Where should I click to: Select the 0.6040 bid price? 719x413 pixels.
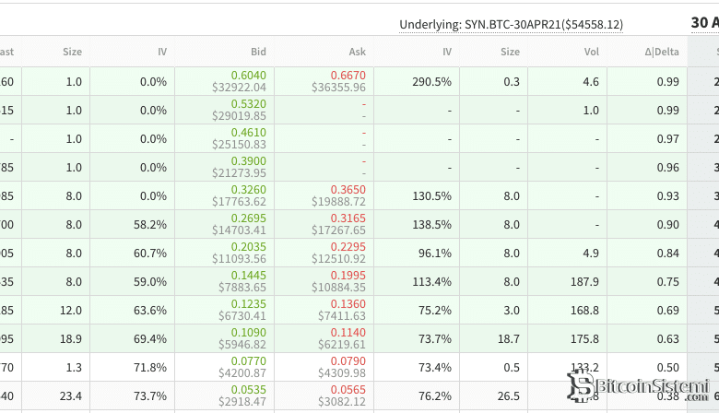point(249,76)
